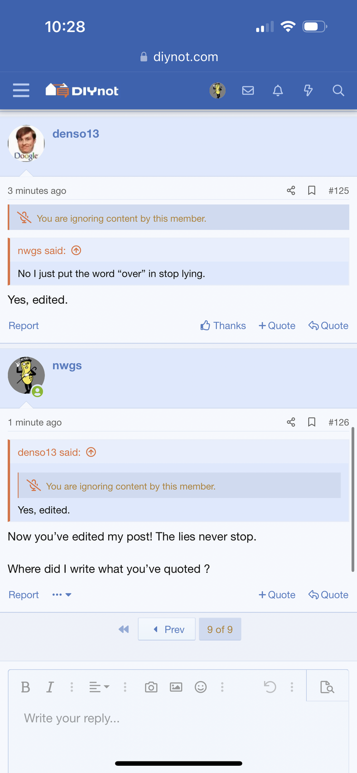The width and height of the screenshot is (357, 773).
Task: Attach a photo using the camera icon
Action: click(151, 687)
